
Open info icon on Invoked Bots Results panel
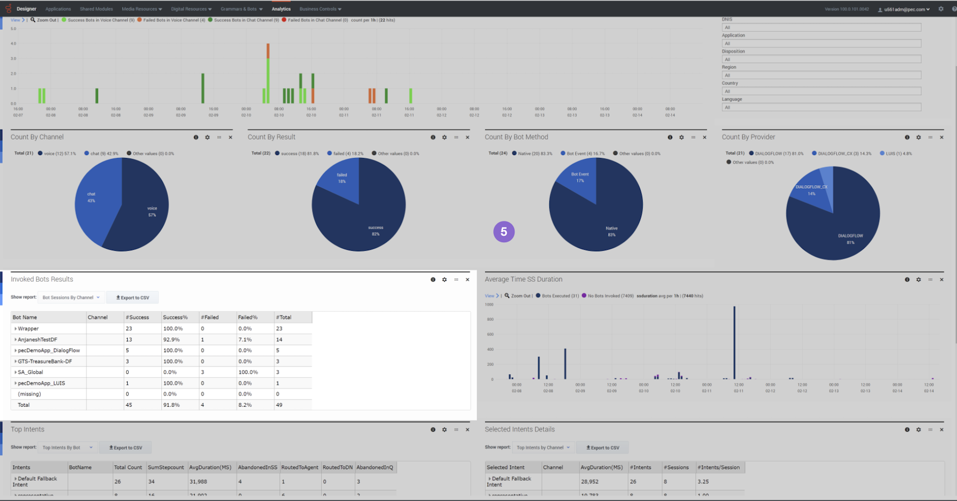click(x=433, y=279)
